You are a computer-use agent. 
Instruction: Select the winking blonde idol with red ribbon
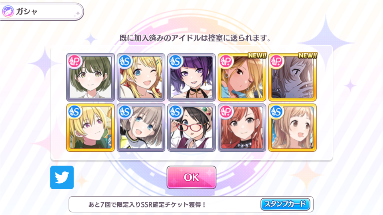(141, 77)
